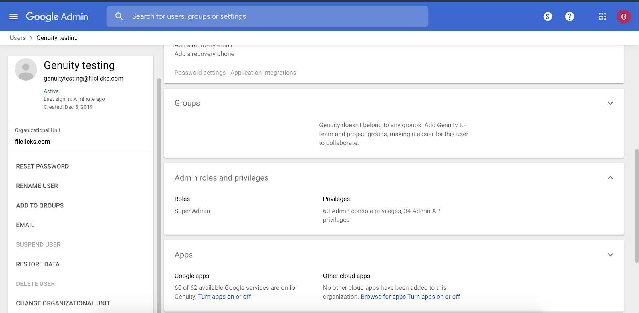Choose ADD TO GROUPS option

tap(40, 205)
